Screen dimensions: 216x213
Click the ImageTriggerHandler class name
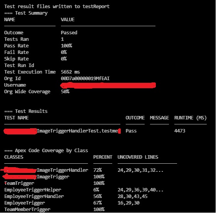coord(62,170)
